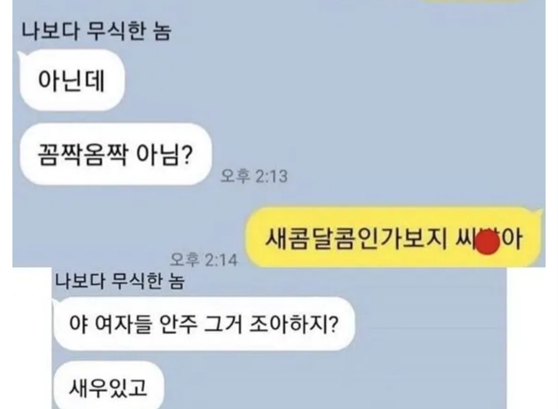Tap the red censor dot in yellow bubble
The width and height of the screenshot is (558, 409).
click(488, 243)
